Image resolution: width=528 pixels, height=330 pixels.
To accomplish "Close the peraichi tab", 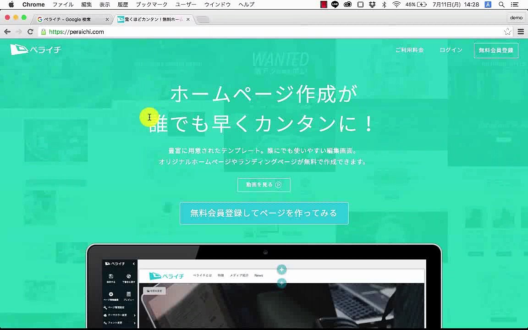I will pyautogui.click(x=188, y=20).
